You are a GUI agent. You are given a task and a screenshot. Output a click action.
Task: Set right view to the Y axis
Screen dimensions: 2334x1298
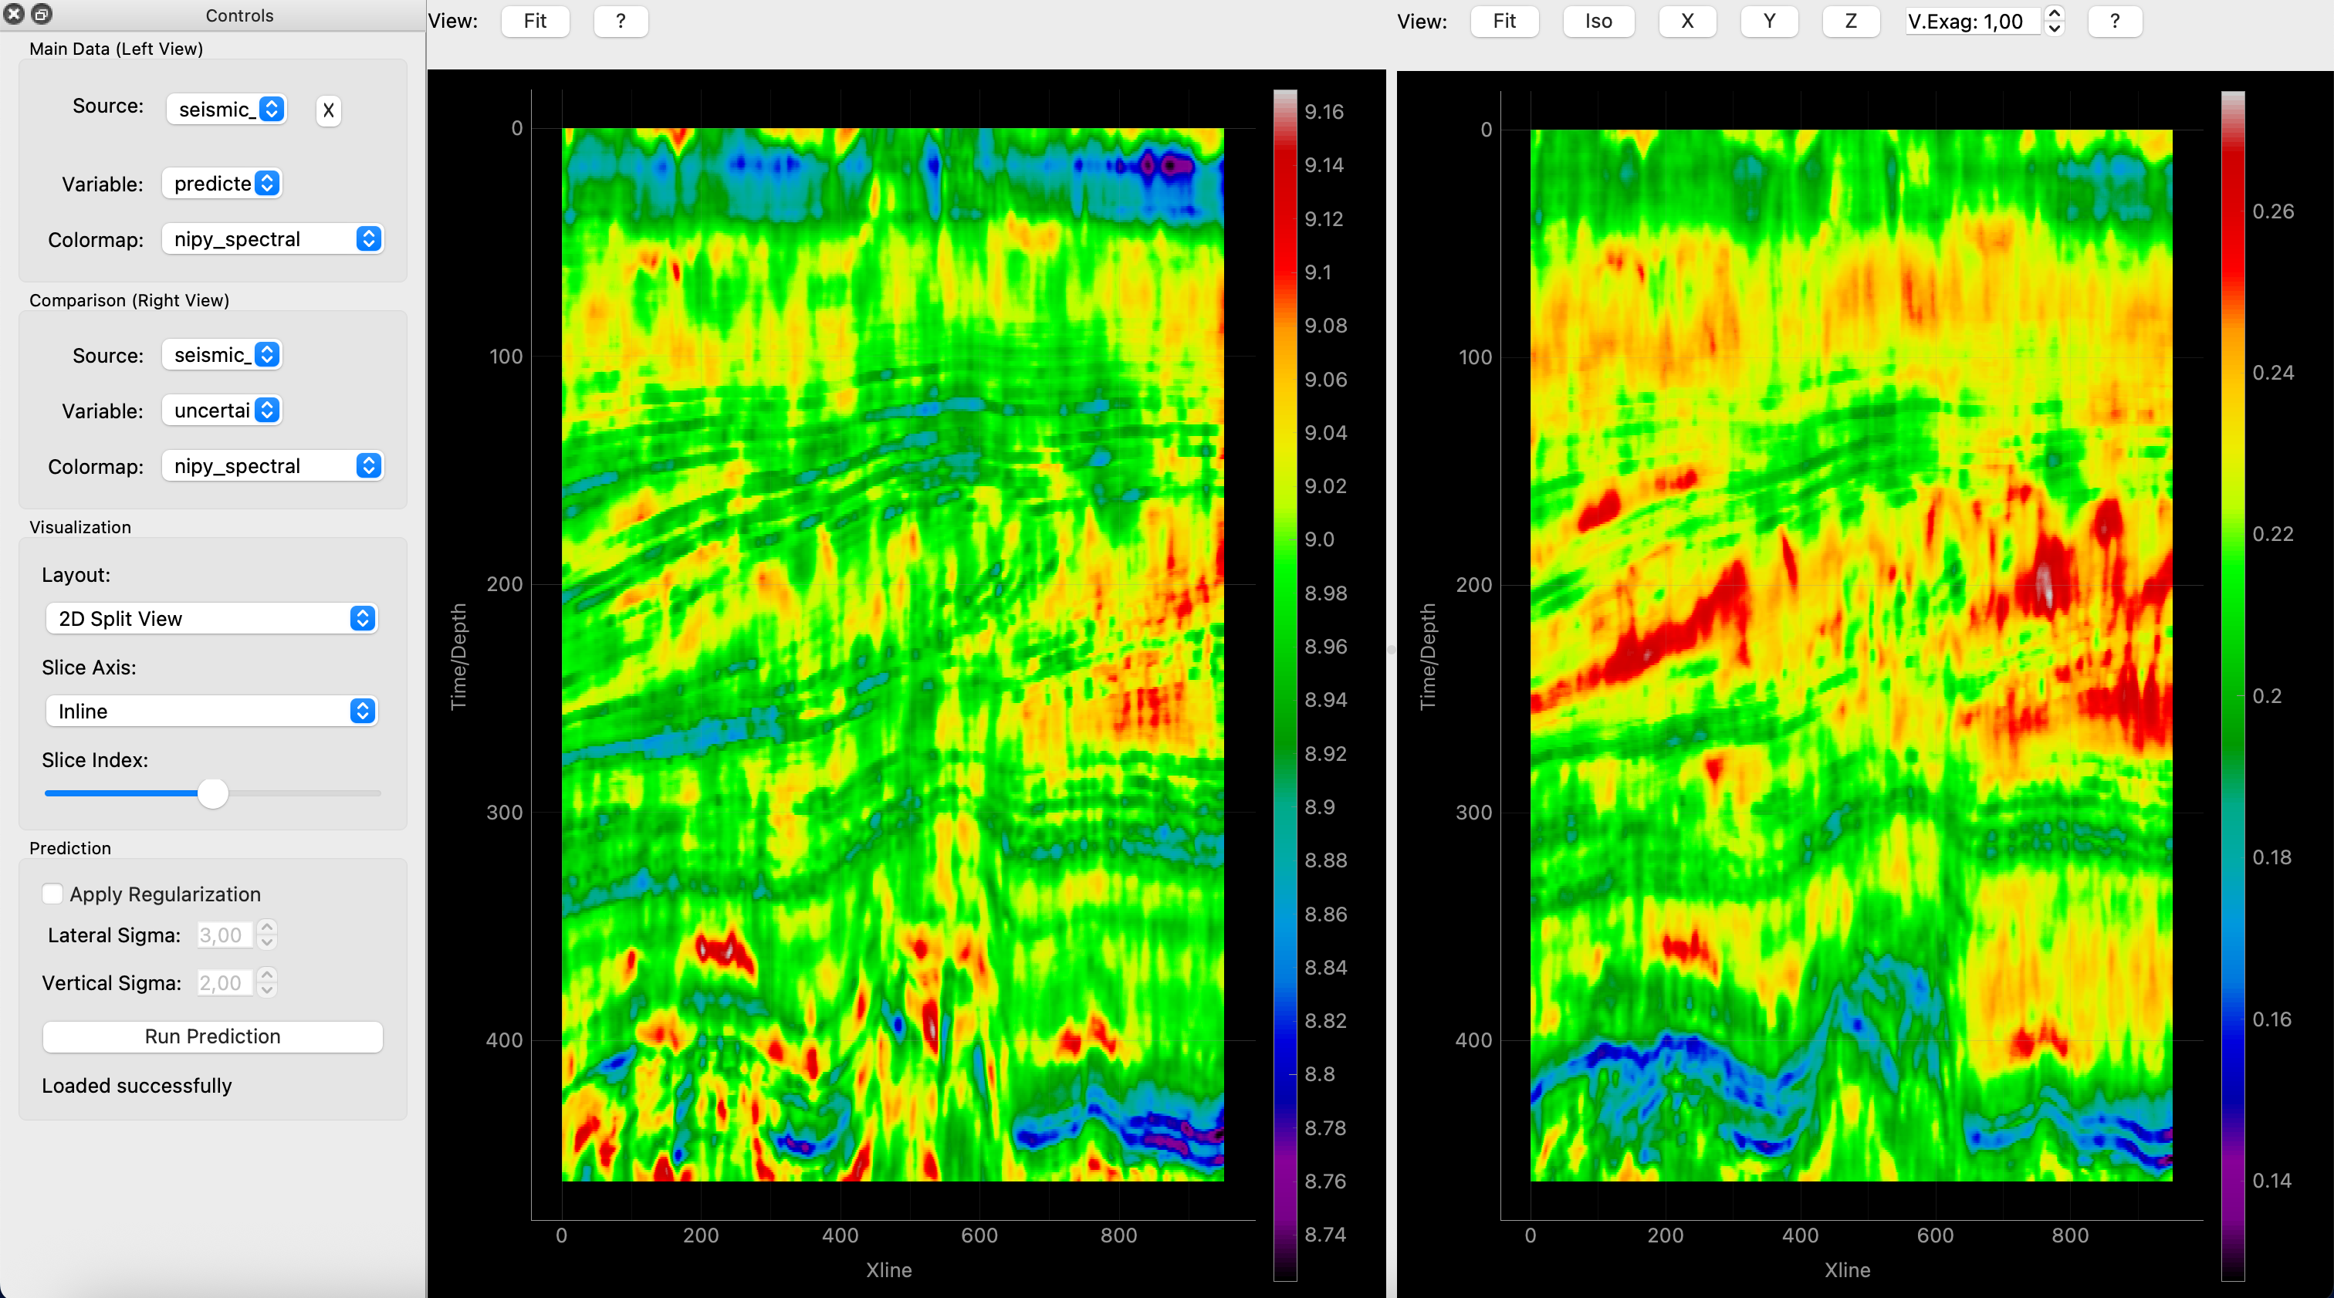(x=1768, y=21)
